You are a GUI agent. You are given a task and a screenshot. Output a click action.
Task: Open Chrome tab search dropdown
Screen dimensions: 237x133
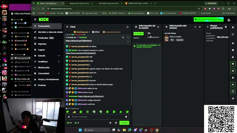34,3
